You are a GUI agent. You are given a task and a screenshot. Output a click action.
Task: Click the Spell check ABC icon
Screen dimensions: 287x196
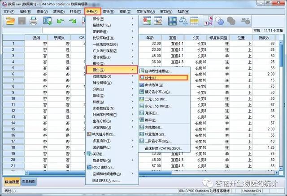pos(246,21)
